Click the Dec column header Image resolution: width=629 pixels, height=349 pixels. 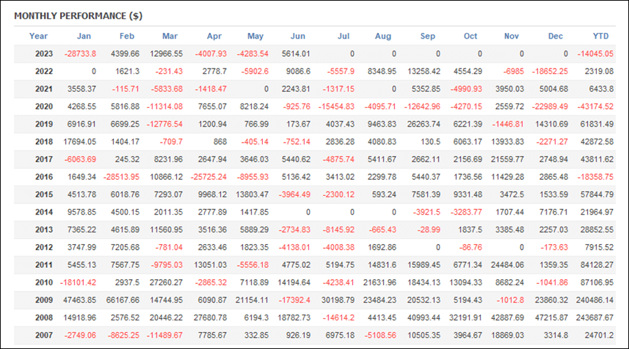[555, 36]
